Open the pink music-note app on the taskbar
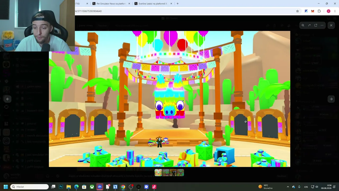The image size is (339, 191). coord(154,187)
